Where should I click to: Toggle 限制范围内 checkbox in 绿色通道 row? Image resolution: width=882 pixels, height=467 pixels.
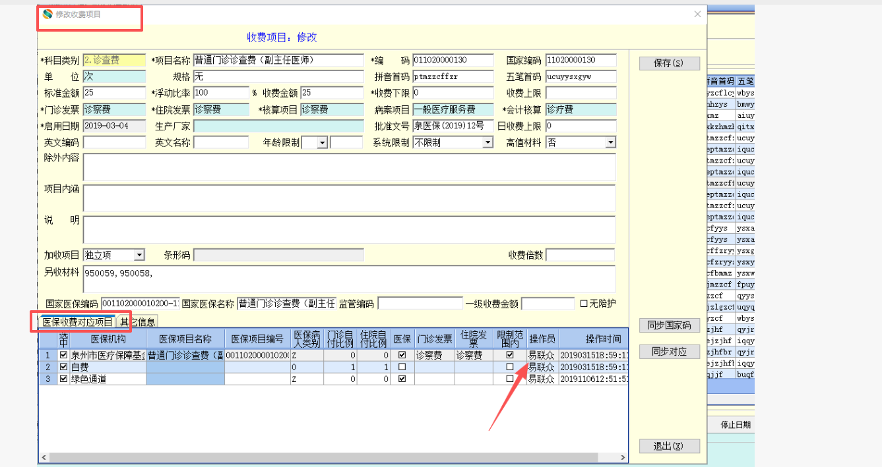(x=509, y=379)
